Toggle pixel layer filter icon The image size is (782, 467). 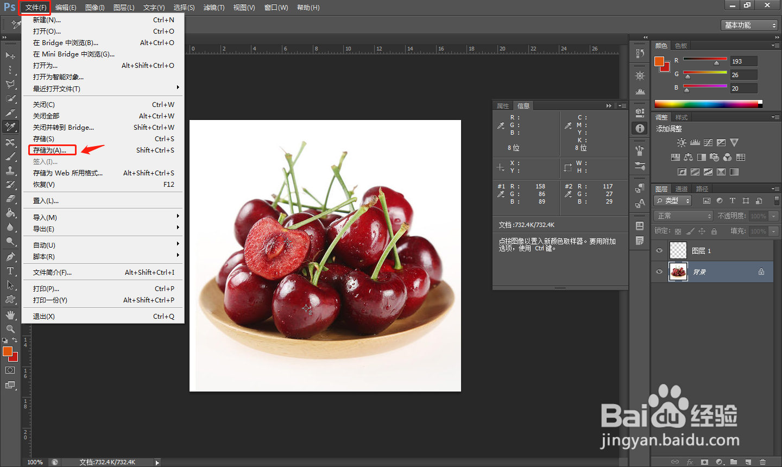coord(707,200)
